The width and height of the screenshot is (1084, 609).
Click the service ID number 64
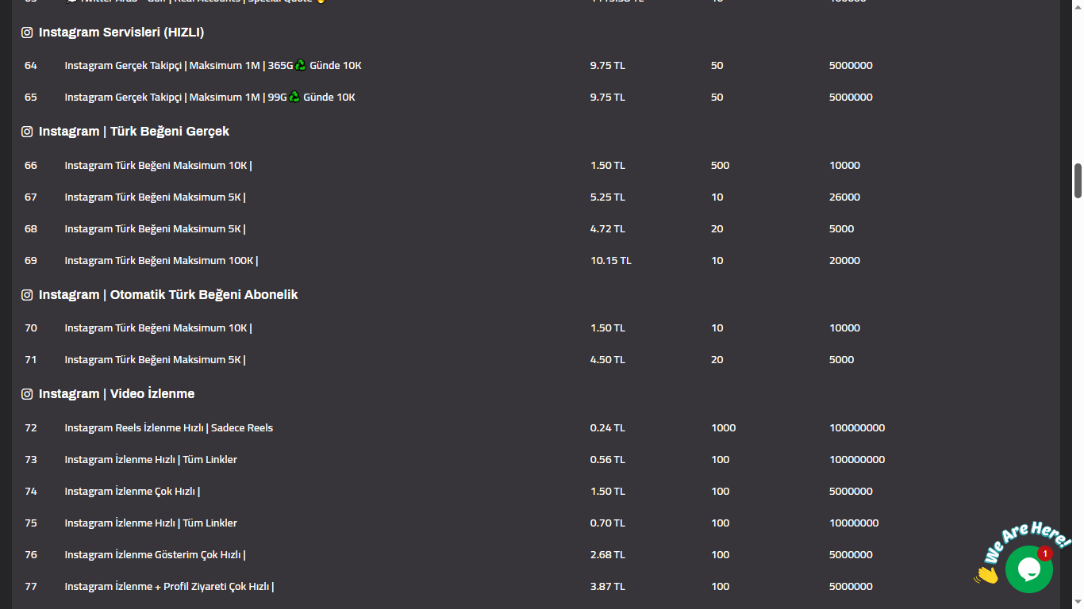tap(31, 66)
